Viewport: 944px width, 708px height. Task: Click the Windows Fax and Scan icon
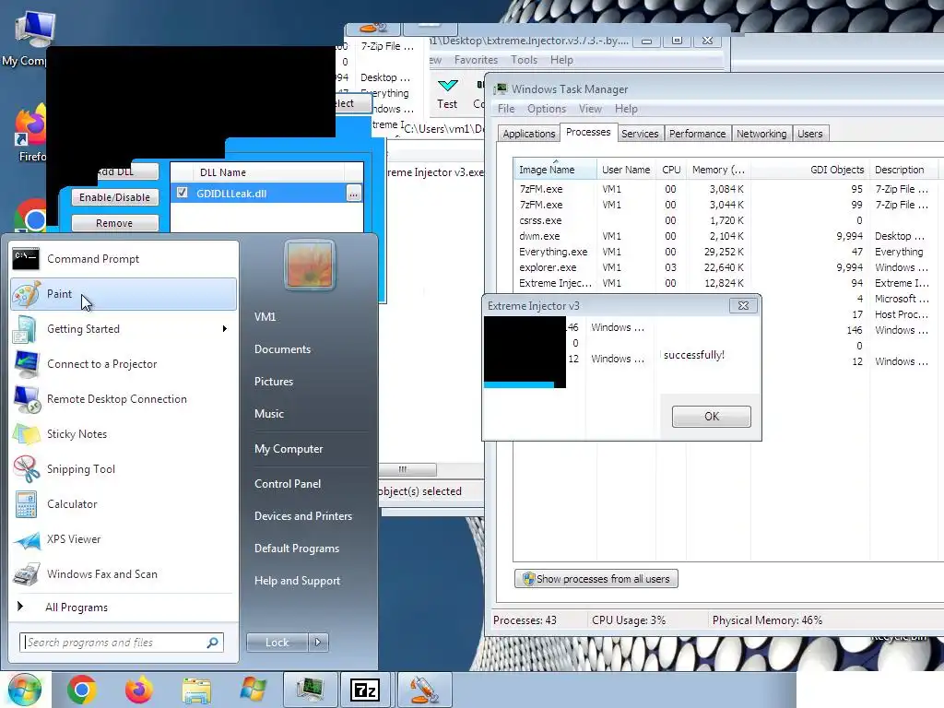(x=27, y=574)
